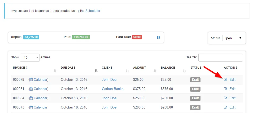Screen dimensions: 253x113
Task: Click the edit pencil icon for invoice 000079
Action: point(226,79)
